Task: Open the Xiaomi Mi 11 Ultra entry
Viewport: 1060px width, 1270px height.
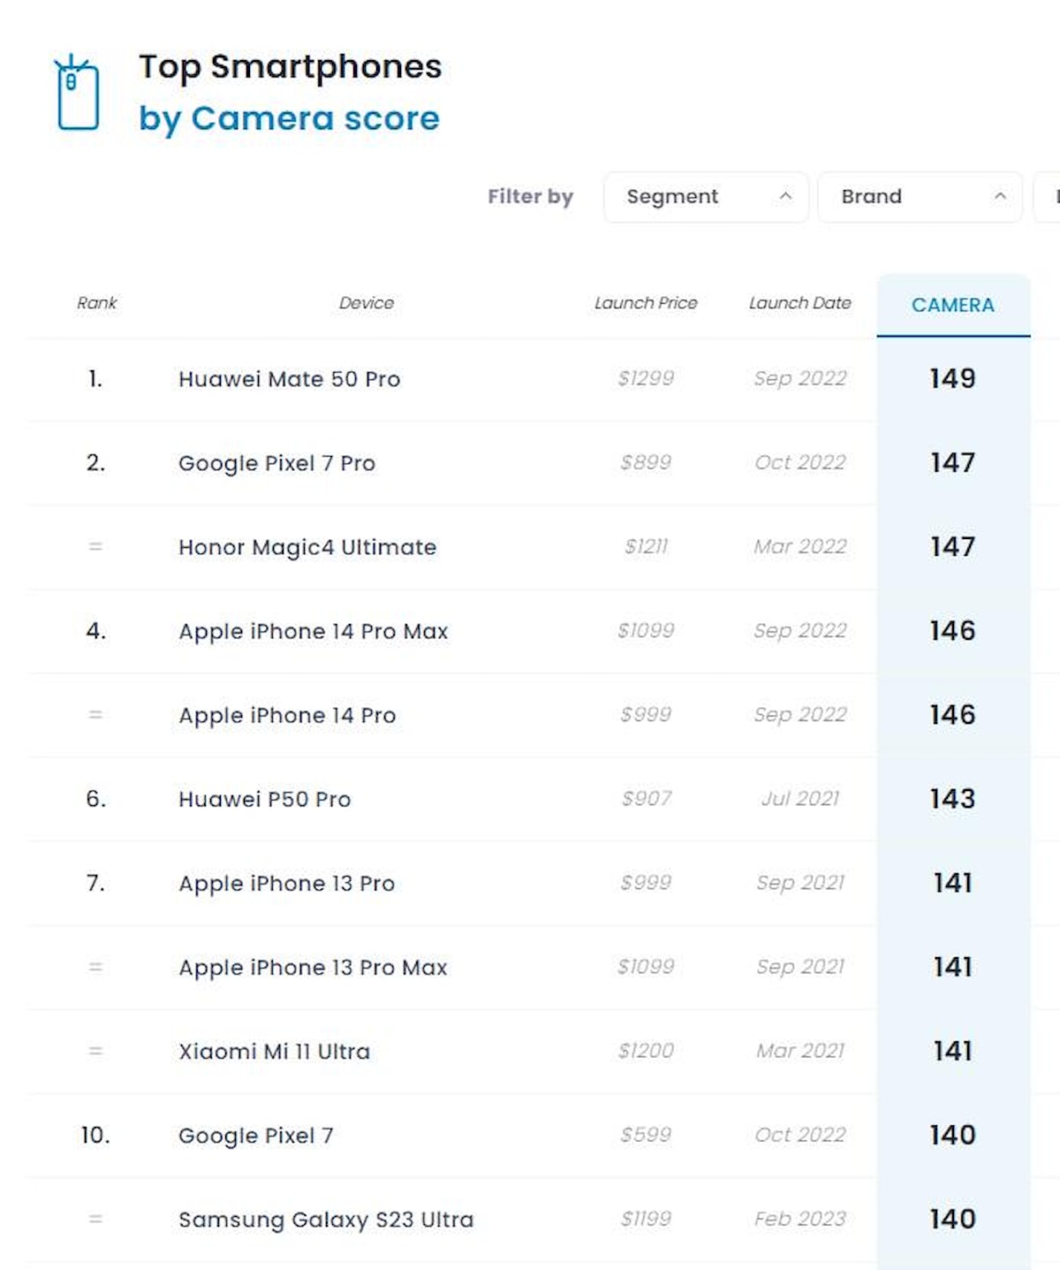Action: point(274,1051)
